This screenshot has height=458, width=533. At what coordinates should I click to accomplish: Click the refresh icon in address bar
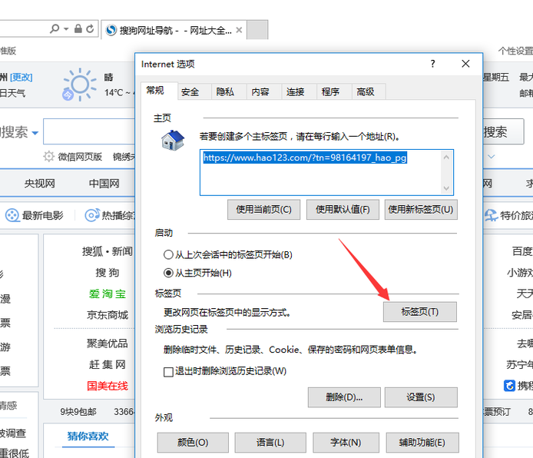click(91, 29)
